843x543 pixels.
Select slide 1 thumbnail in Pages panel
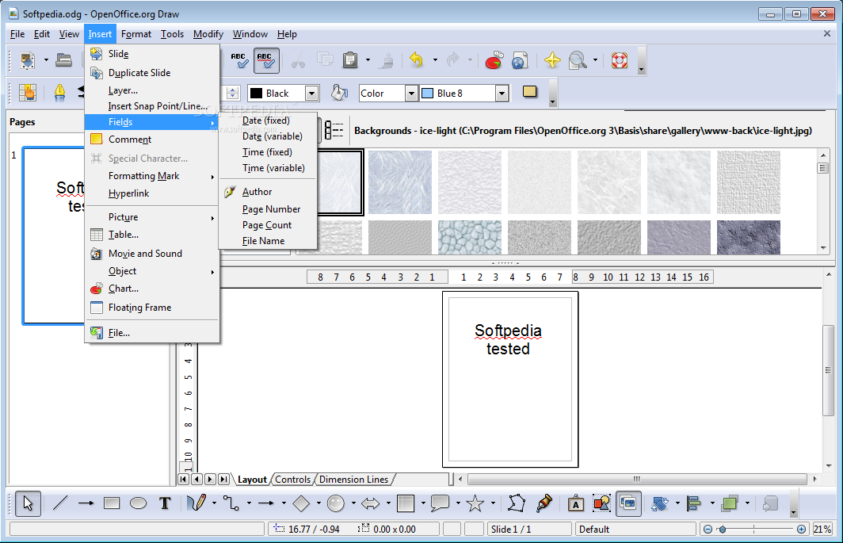pos(54,235)
